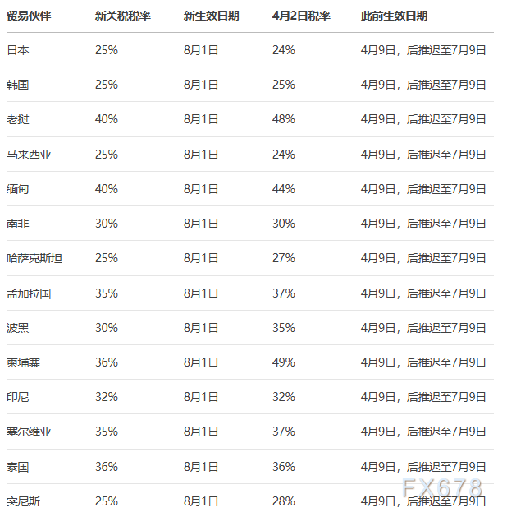Click the 新关税税率 column header
The image size is (507, 517).
coord(122,16)
